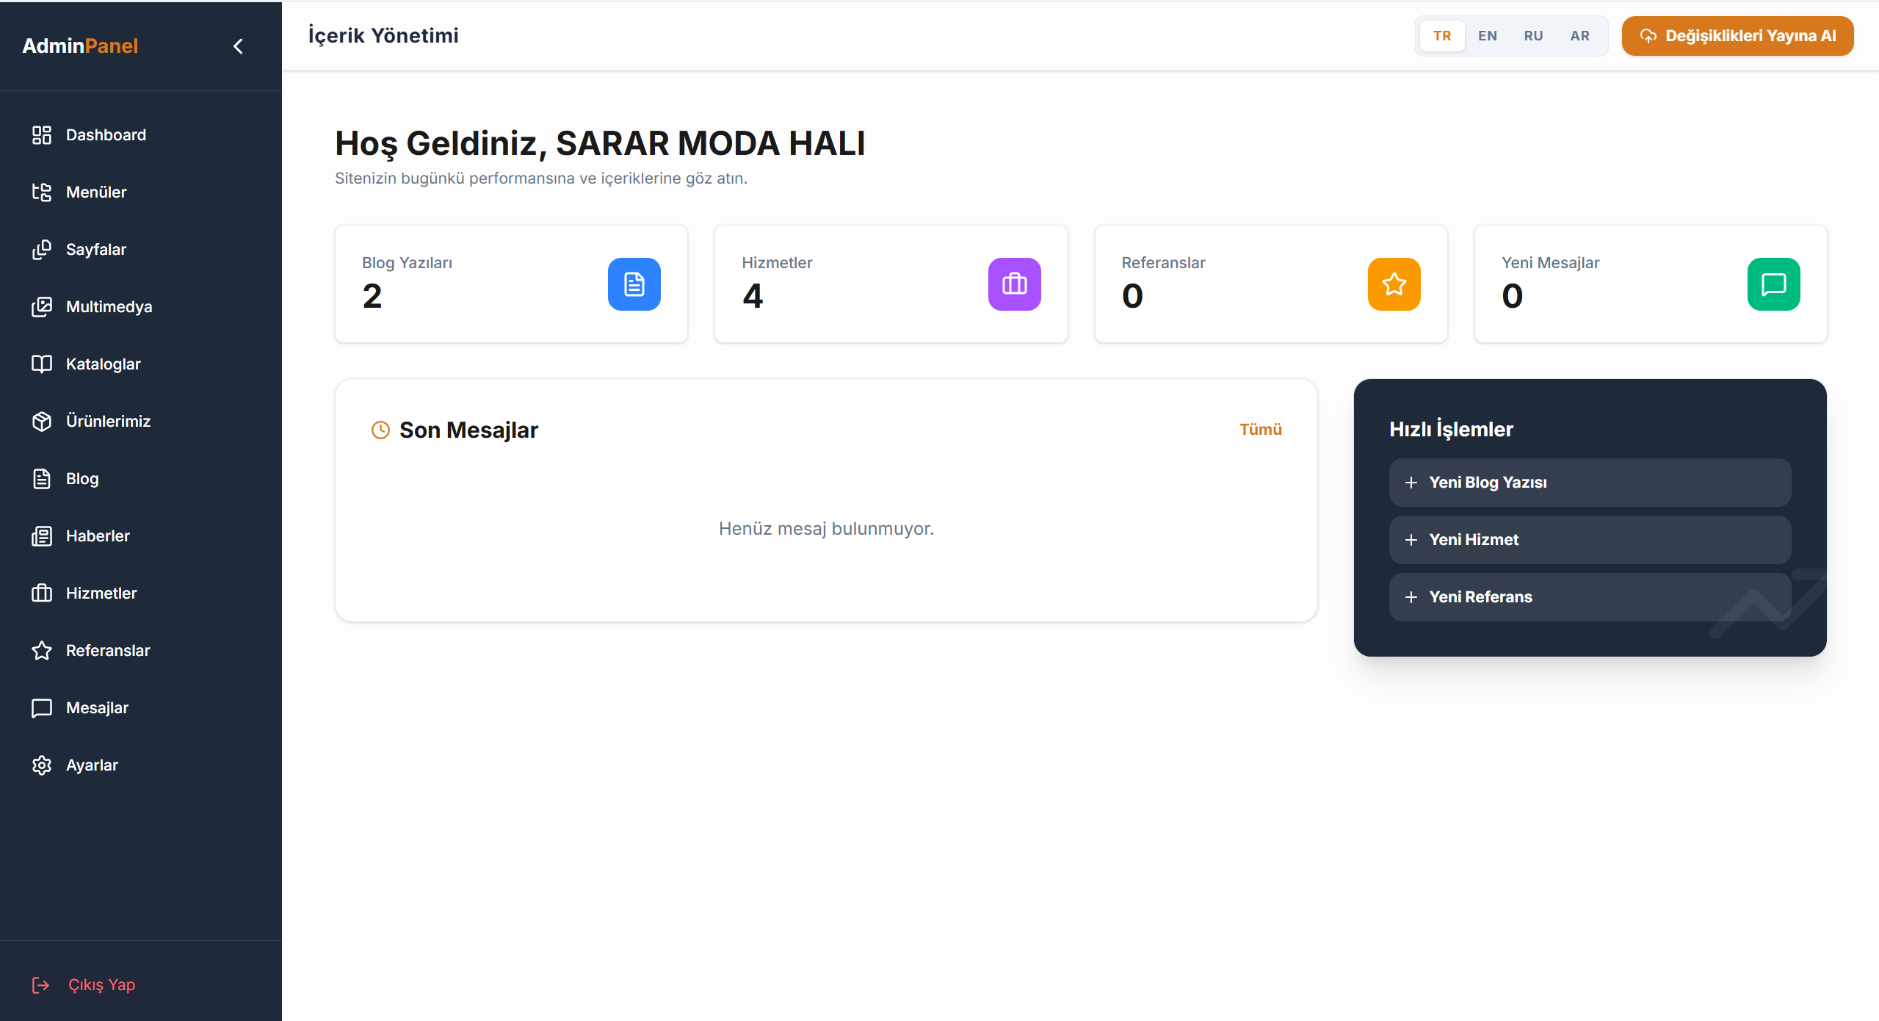Switch language to RU
This screenshot has height=1021, width=1879.
(1533, 36)
